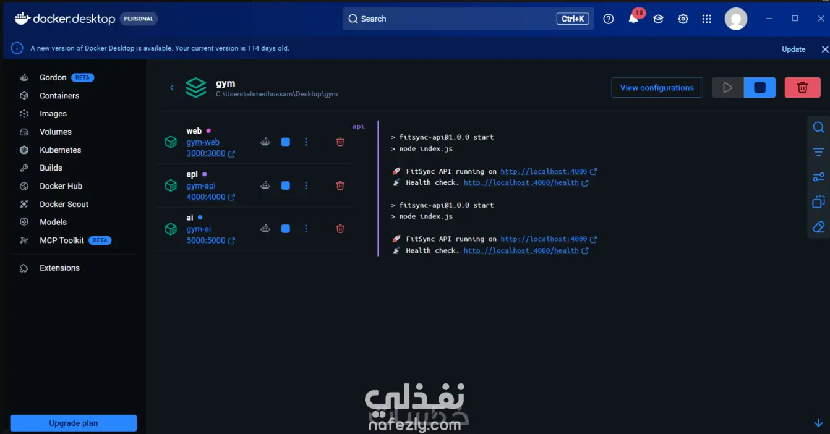
Task: Open the gym-api container link
Action: point(201,185)
